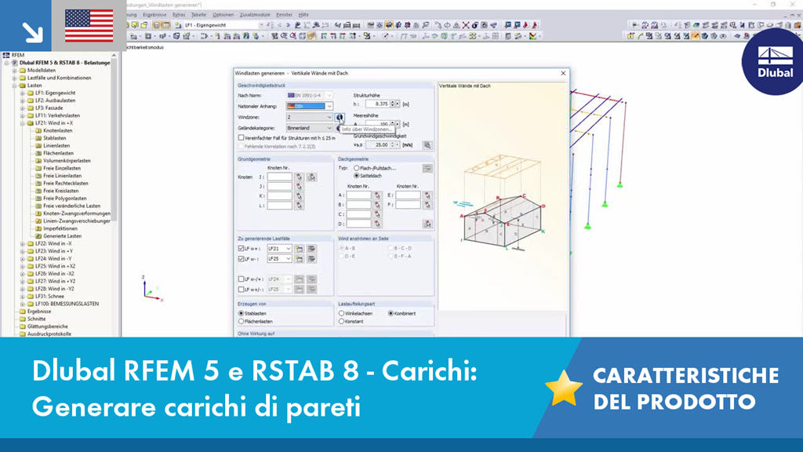Open the basic wind speed map lookup icon

[427, 145]
